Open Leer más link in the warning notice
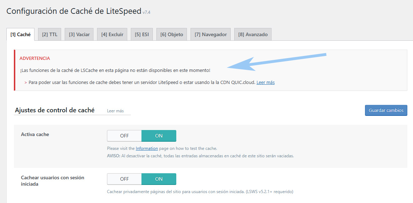 point(265,82)
